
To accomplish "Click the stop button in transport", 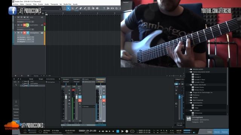I will [118, 131].
